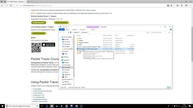Expand the ribbon with the chevron

point(169,29)
